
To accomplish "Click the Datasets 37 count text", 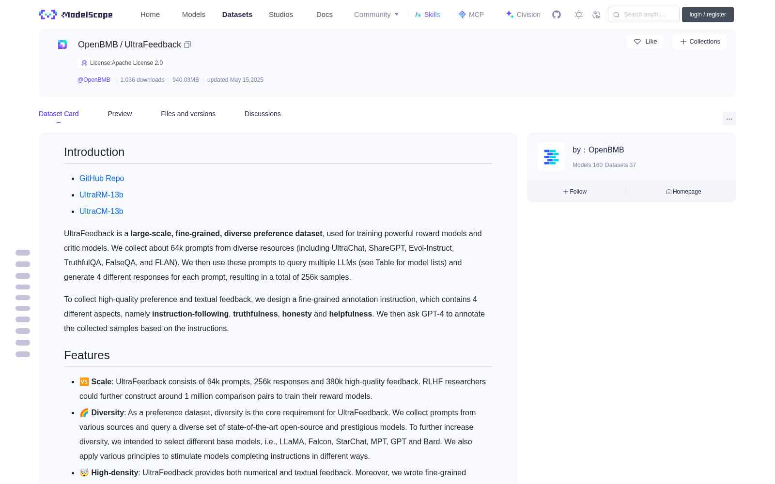I will click(620, 165).
